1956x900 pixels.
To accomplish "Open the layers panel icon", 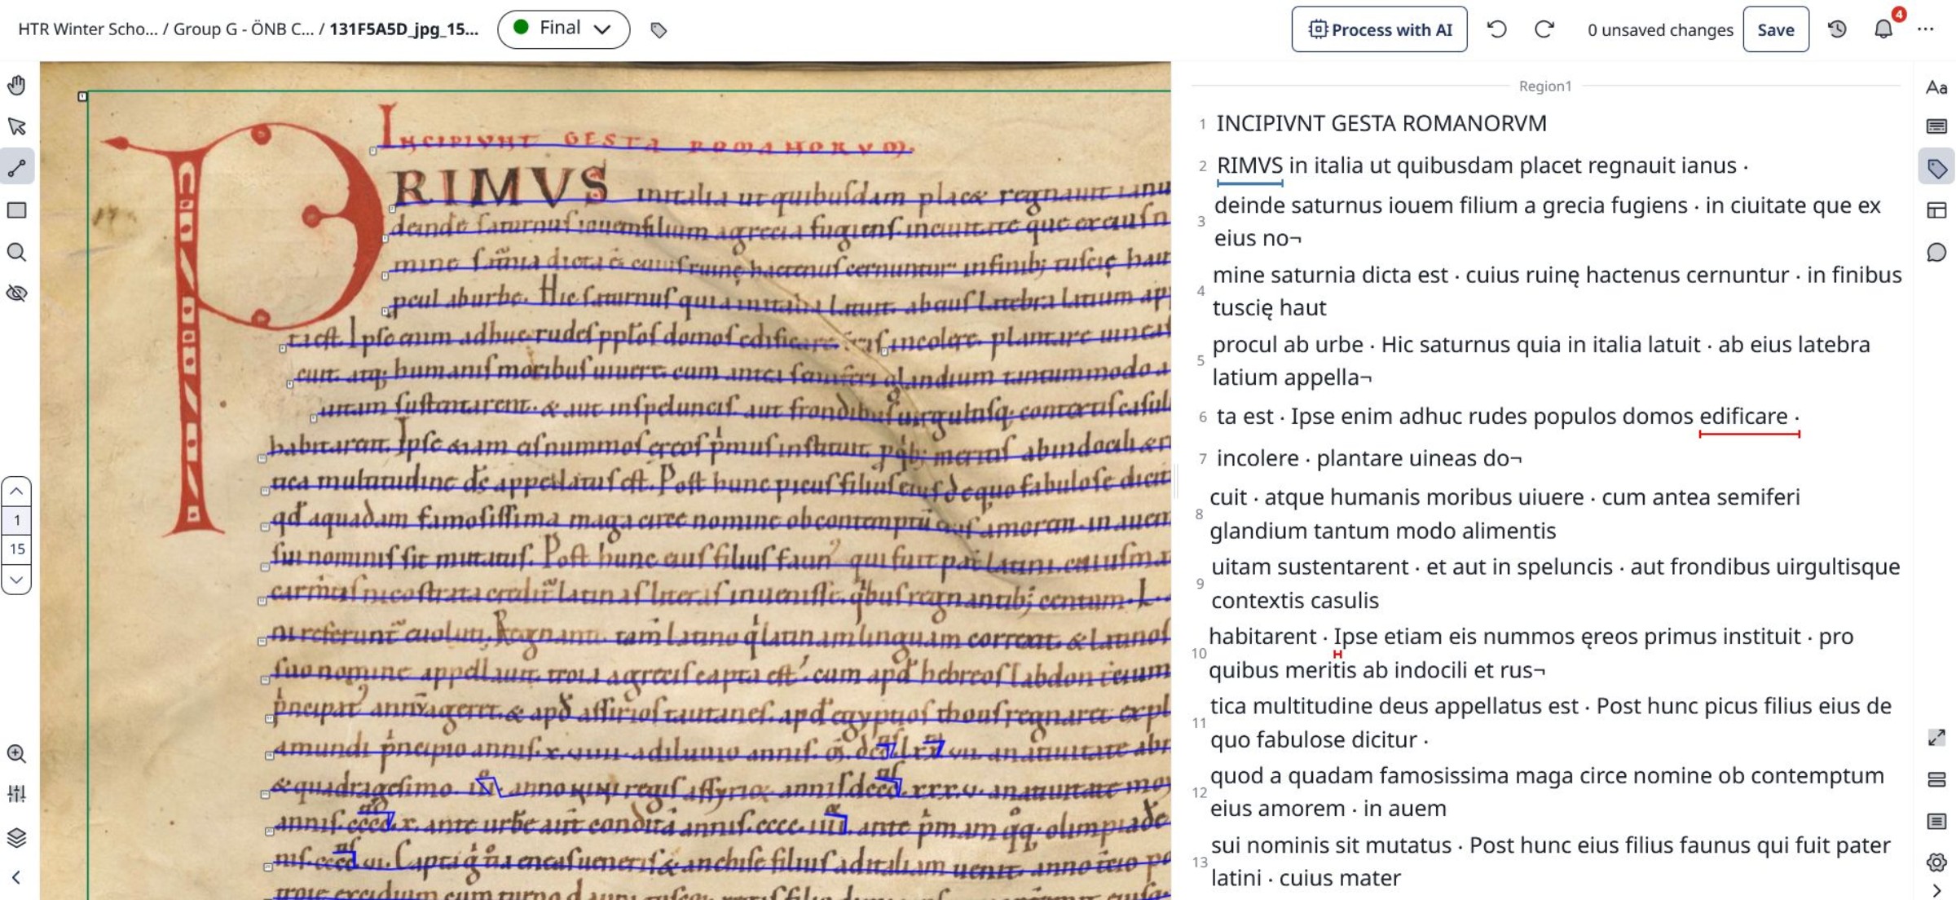I will click(16, 837).
